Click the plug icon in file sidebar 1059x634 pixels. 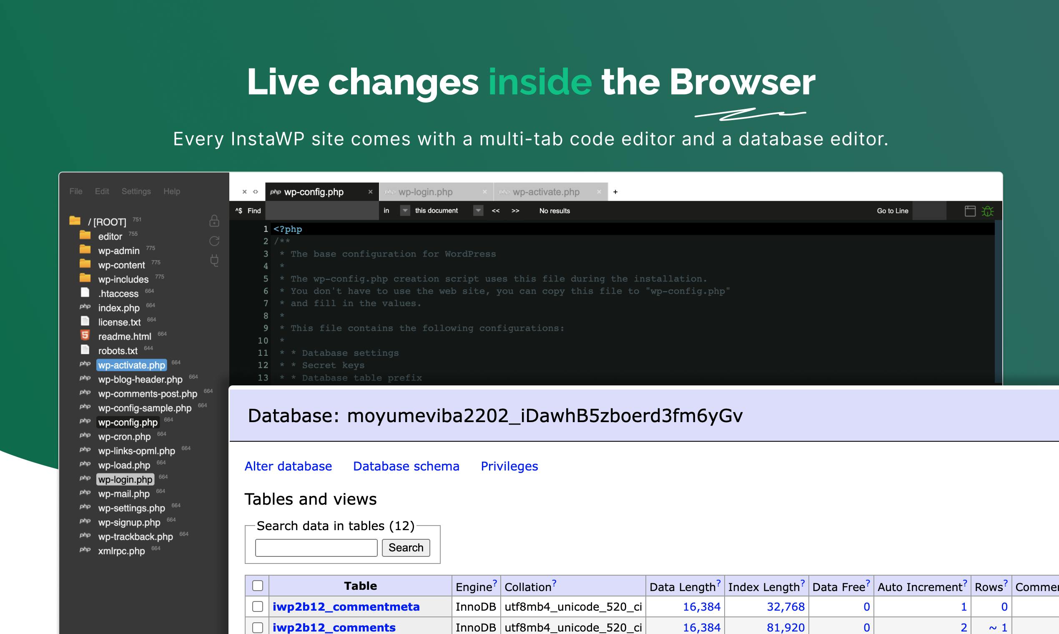tap(214, 260)
